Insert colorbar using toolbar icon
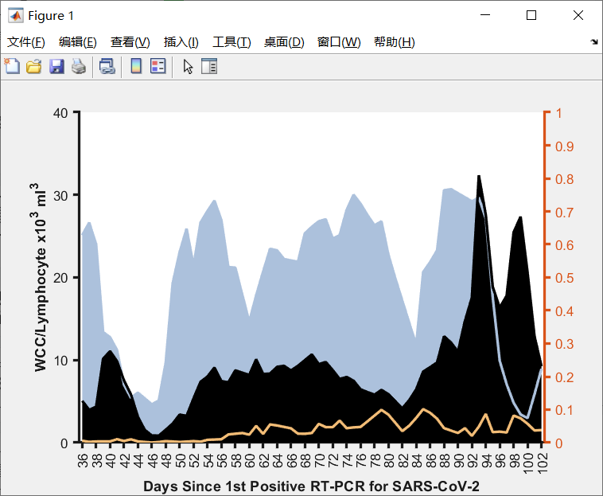Viewport: 603px width, 496px height. pos(136,66)
